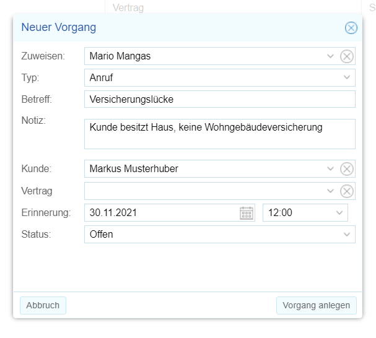Click the Erinnerung date input field
This screenshot has height=338, width=376.
point(162,213)
